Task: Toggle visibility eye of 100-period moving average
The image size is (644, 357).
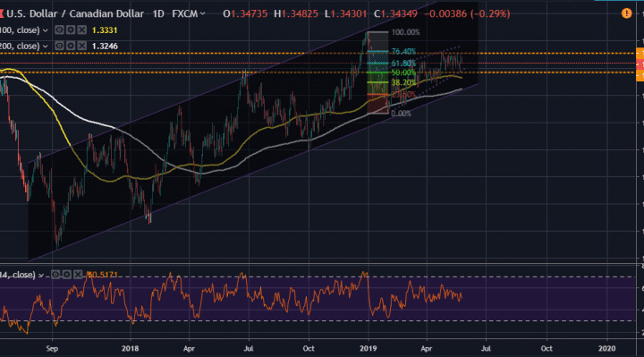Action: [59, 30]
